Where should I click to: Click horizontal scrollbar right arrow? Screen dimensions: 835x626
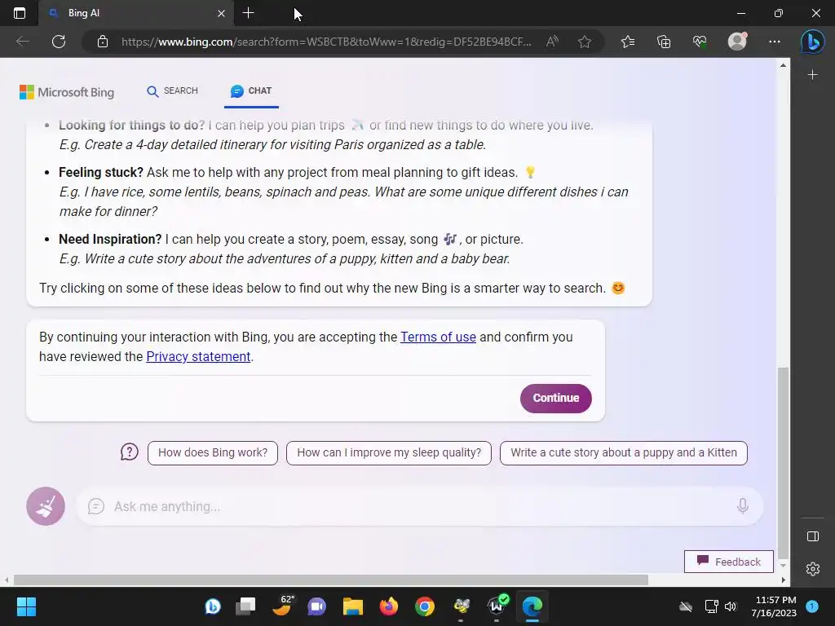click(x=783, y=580)
